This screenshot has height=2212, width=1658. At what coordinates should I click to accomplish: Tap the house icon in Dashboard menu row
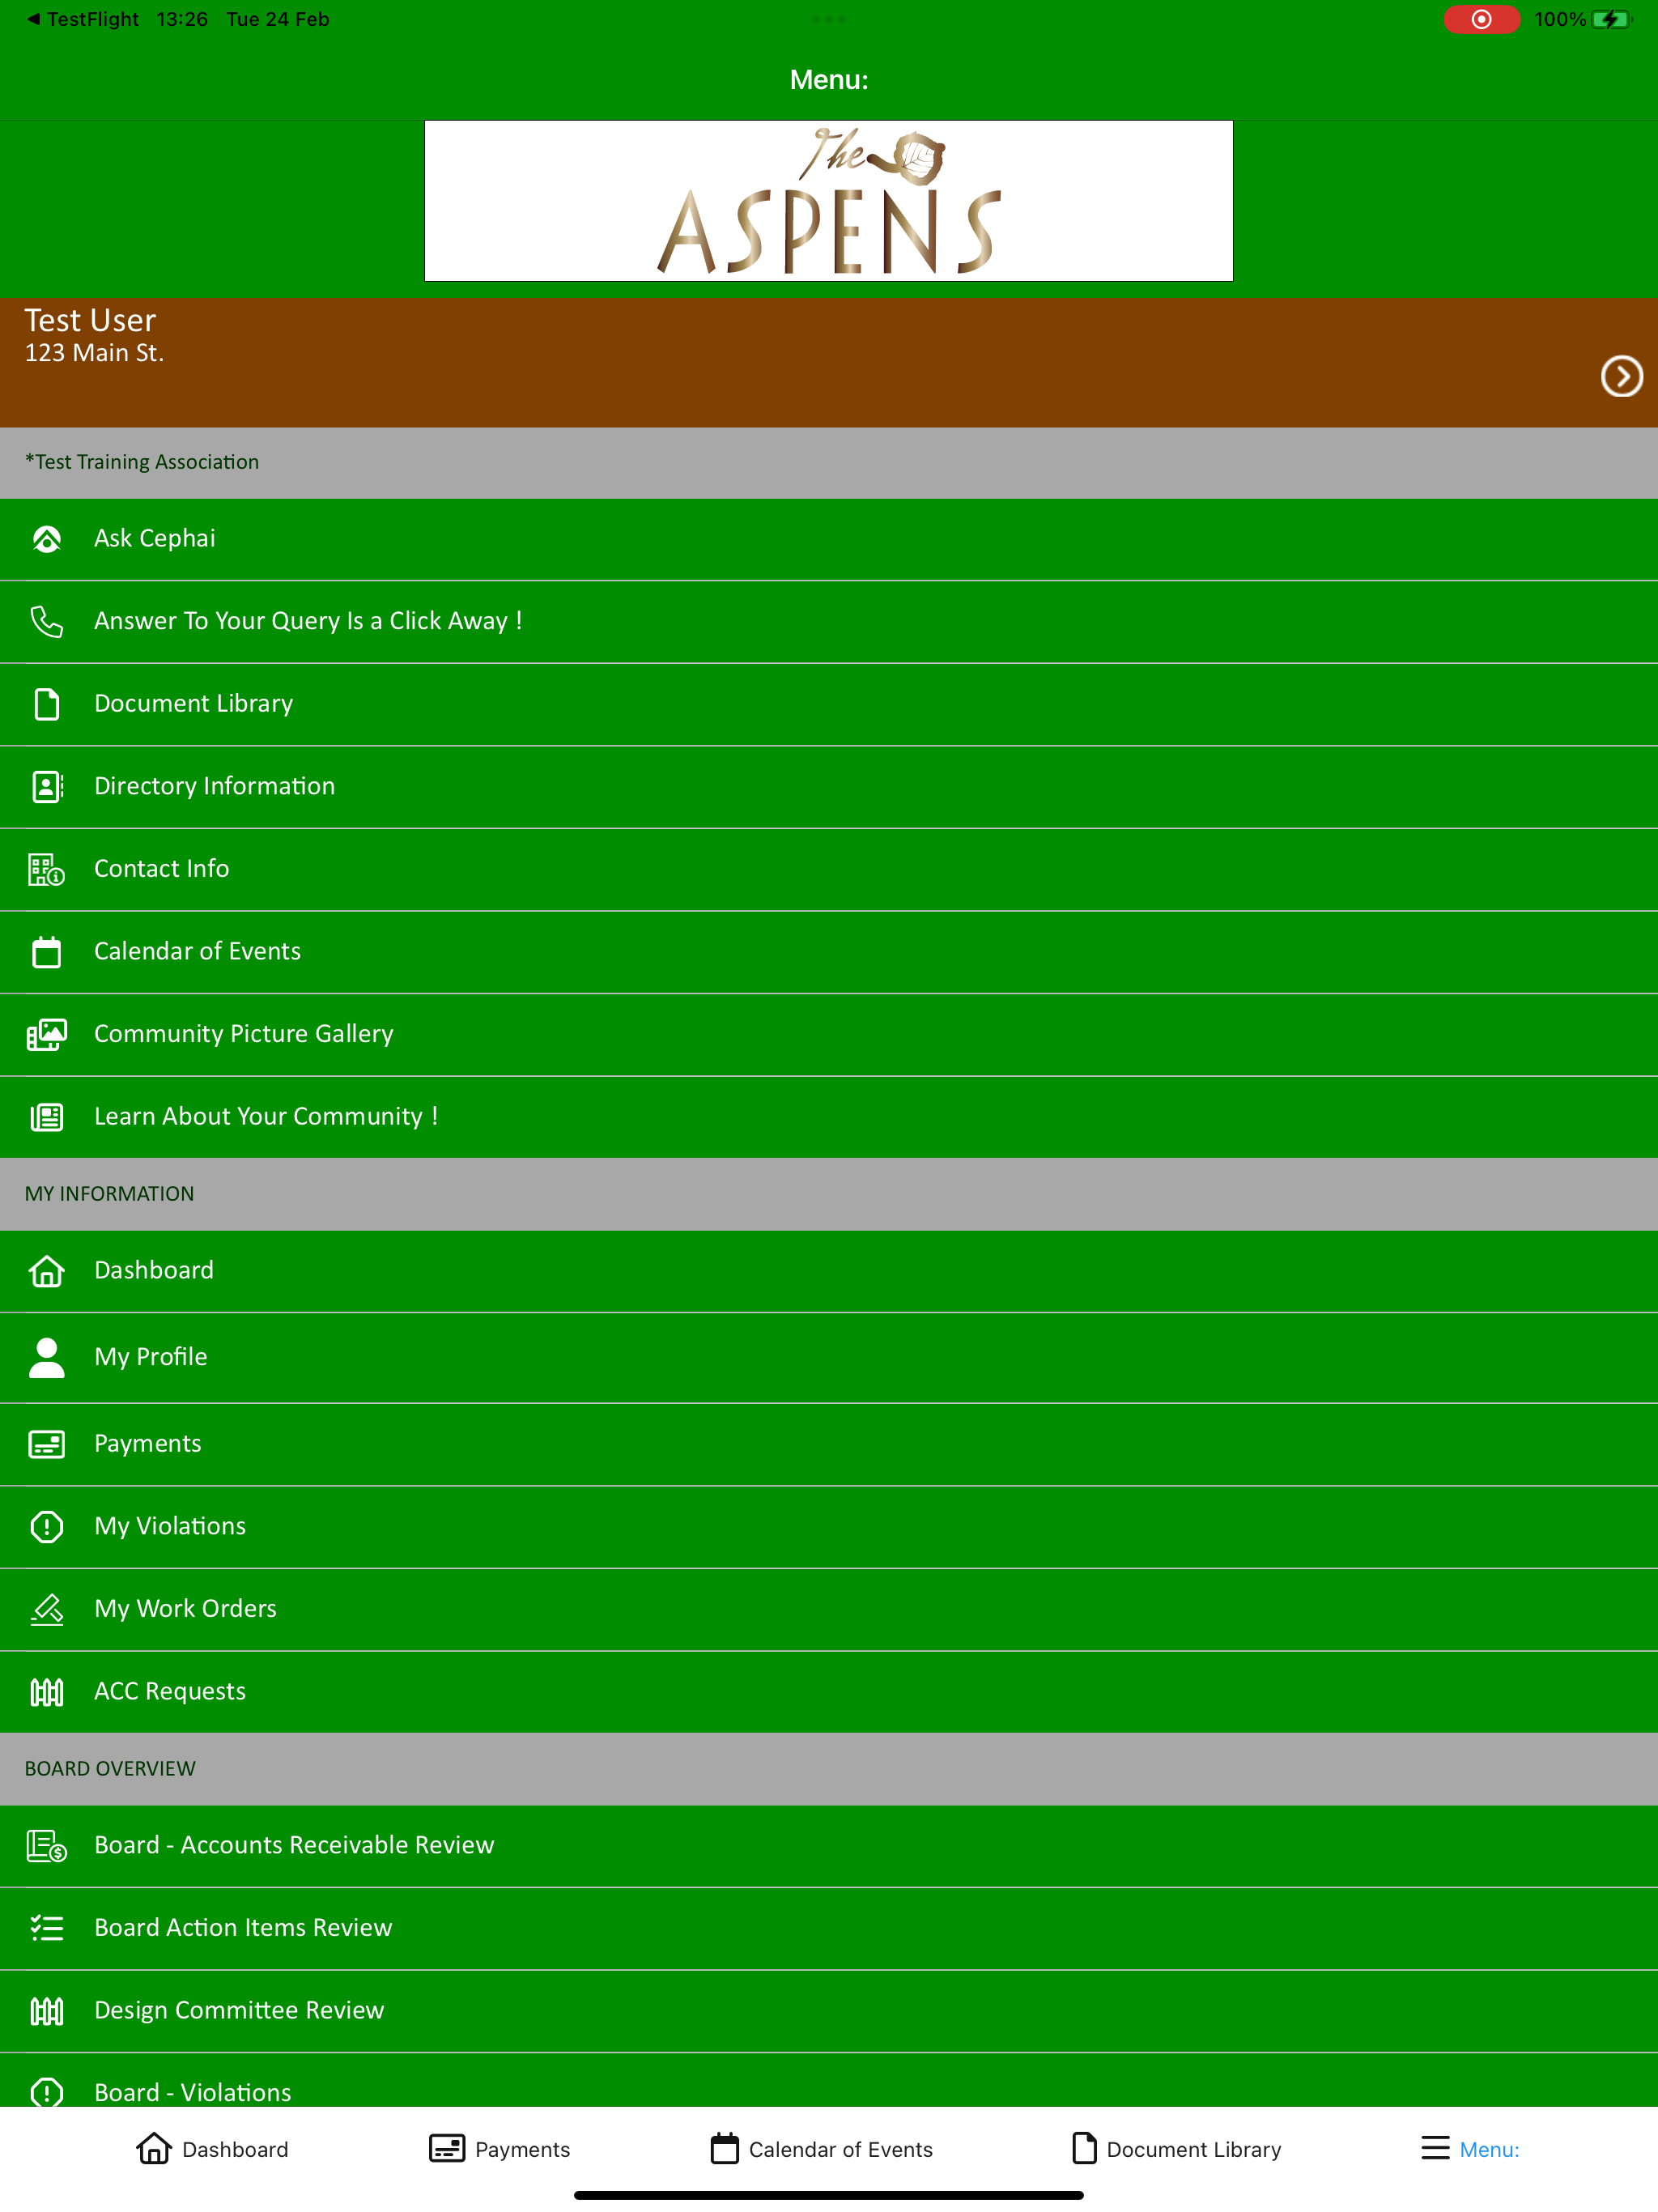click(47, 1271)
